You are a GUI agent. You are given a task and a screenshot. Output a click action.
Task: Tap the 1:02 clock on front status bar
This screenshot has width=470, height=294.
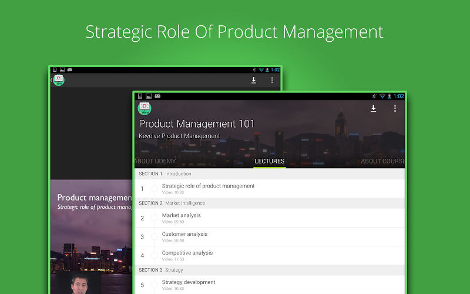tap(398, 96)
